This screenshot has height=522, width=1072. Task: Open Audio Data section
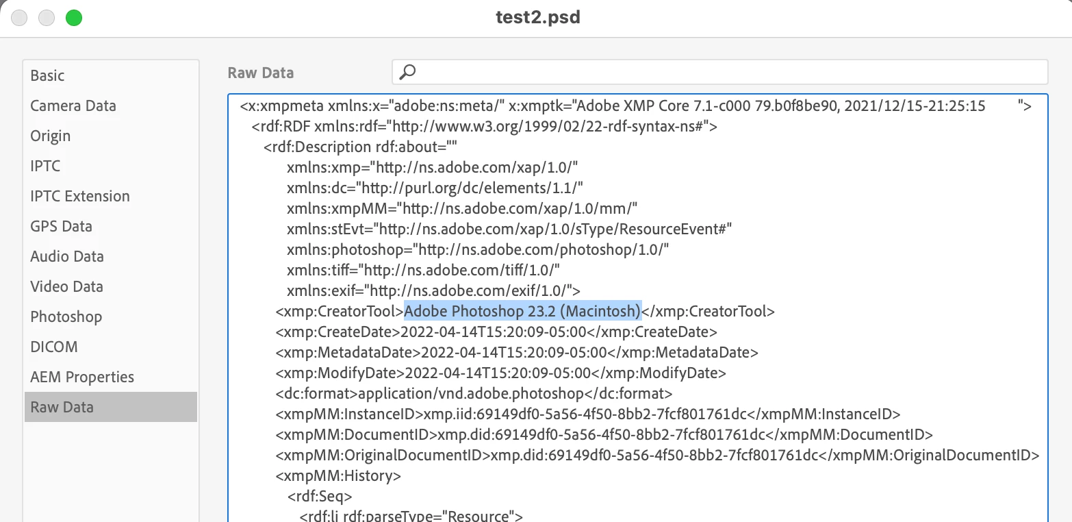click(111, 256)
